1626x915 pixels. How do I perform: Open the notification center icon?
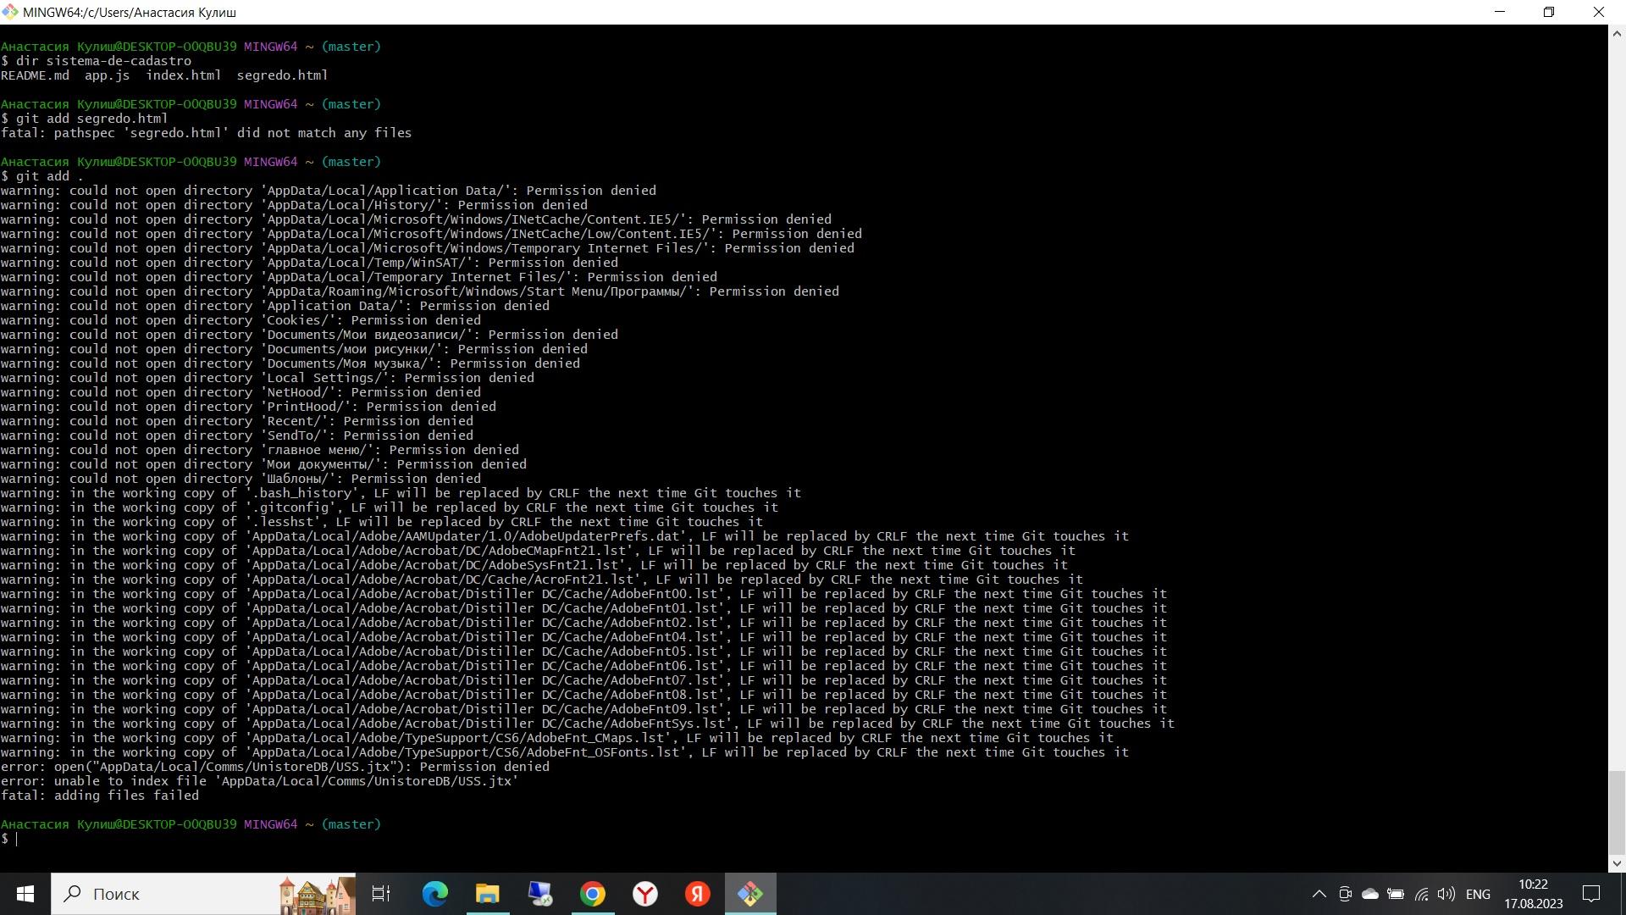coord(1591,894)
